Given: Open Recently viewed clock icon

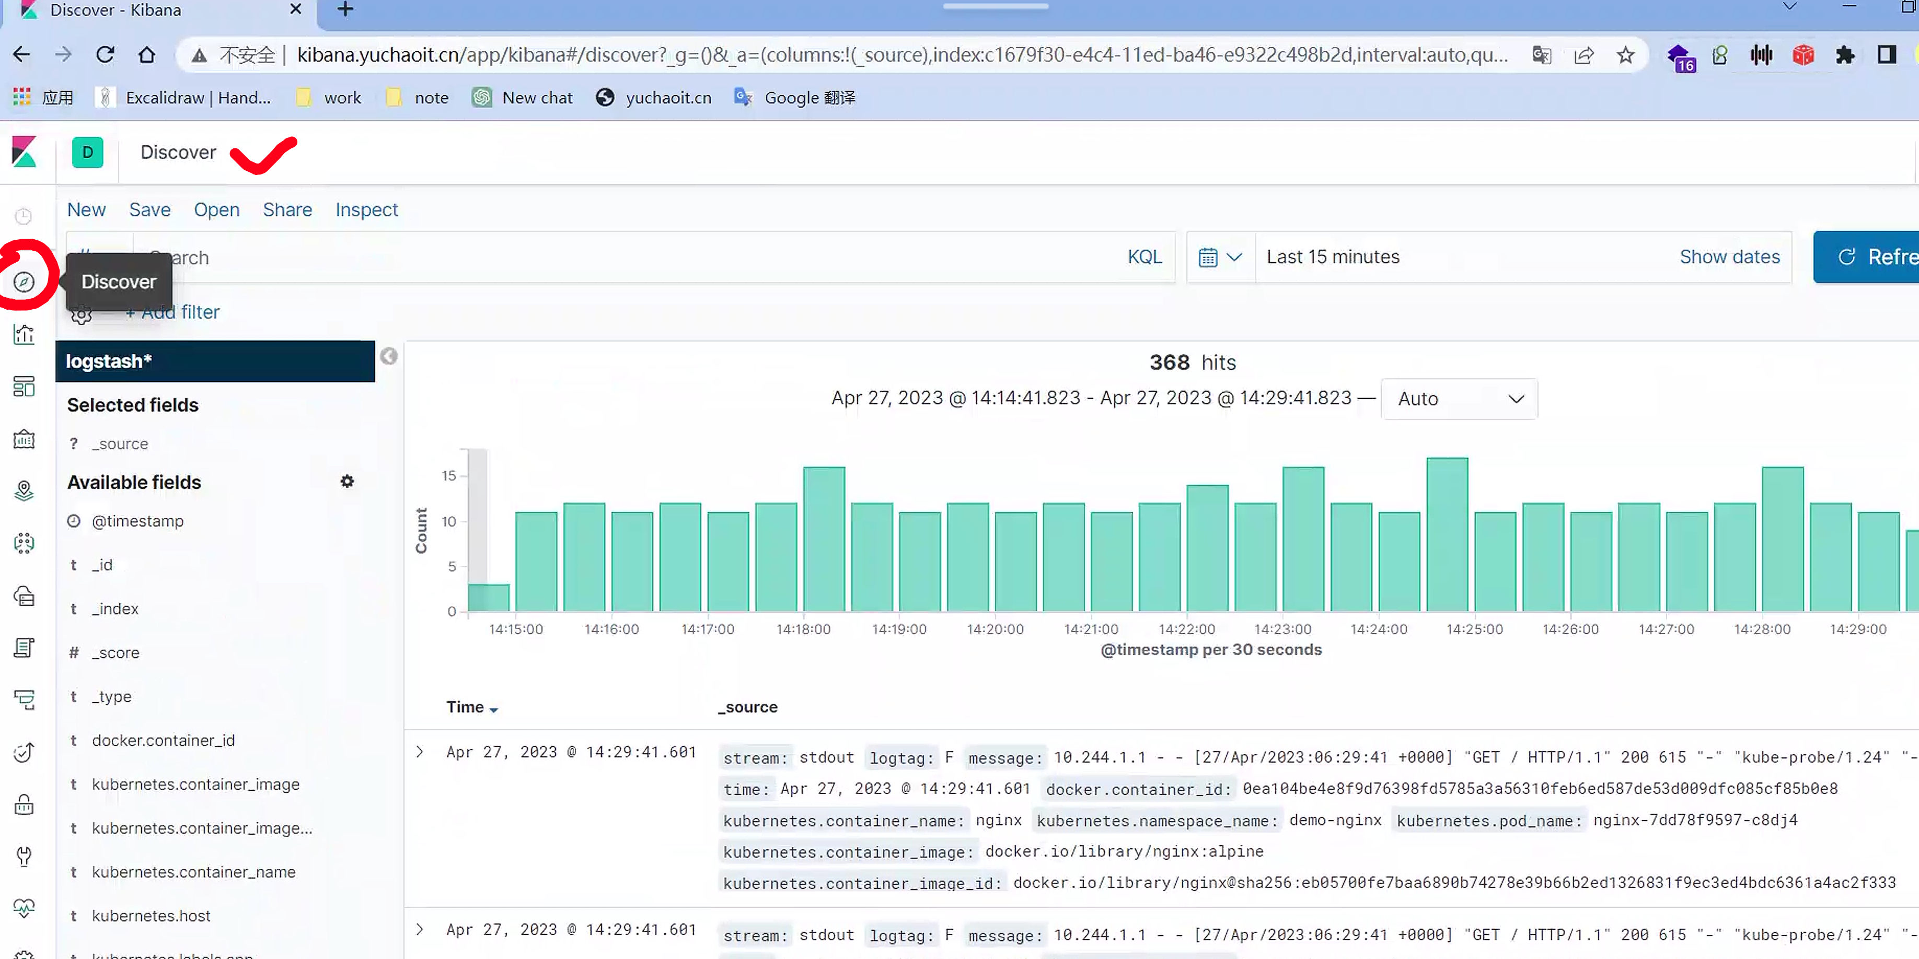Looking at the screenshot, I should pyautogui.click(x=24, y=216).
